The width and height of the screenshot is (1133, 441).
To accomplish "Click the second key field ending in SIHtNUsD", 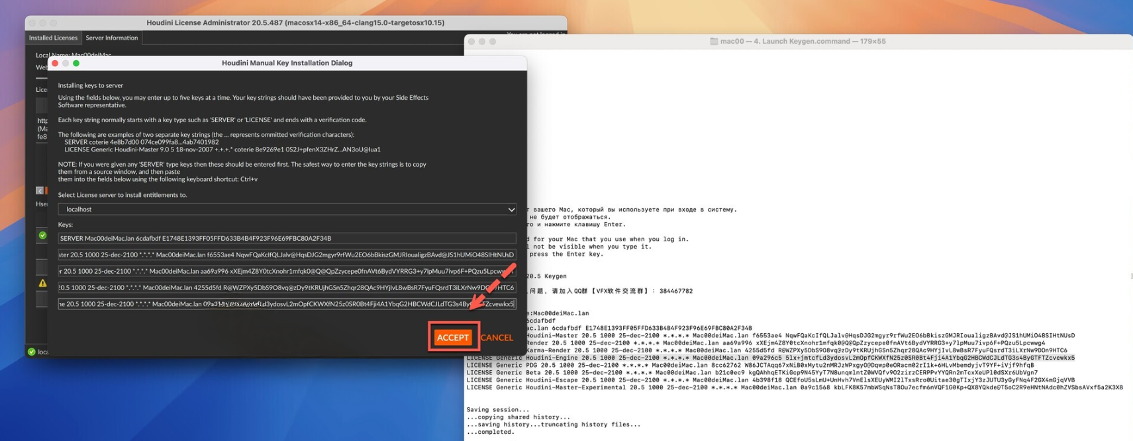I will 287,255.
